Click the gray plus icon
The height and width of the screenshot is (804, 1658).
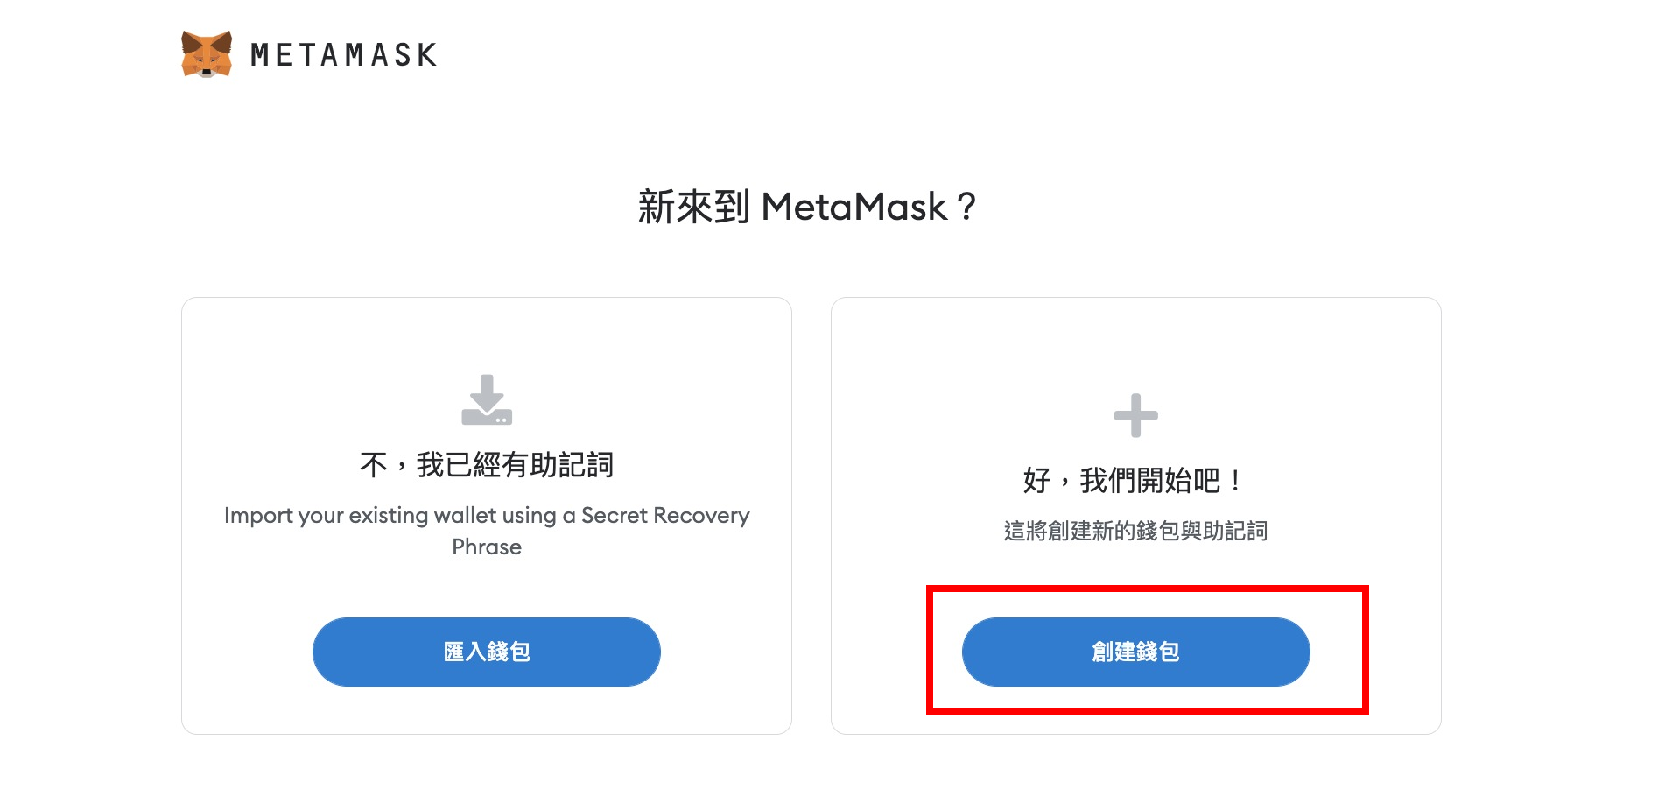(x=1135, y=415)
